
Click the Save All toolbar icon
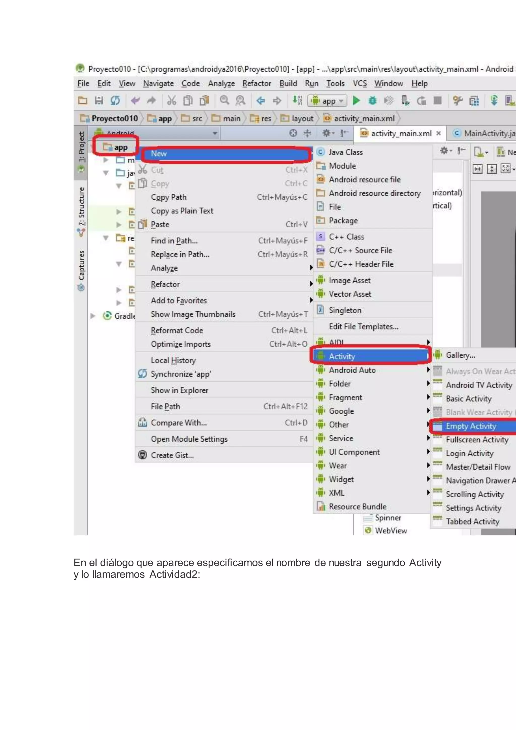[x=99, y=101]
